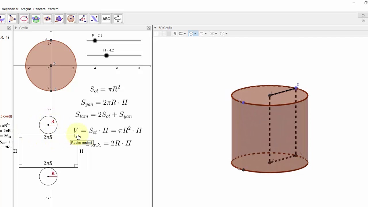The height and width of the screenshot is (207, 368).
Task: Toggle grid display in 3D Grafik
Action: tap(162, 34)
